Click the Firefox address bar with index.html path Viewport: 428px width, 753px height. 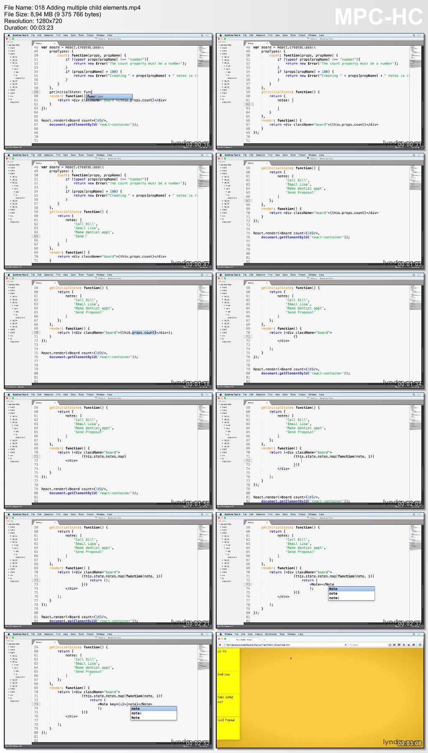click(x=285, y=645)
